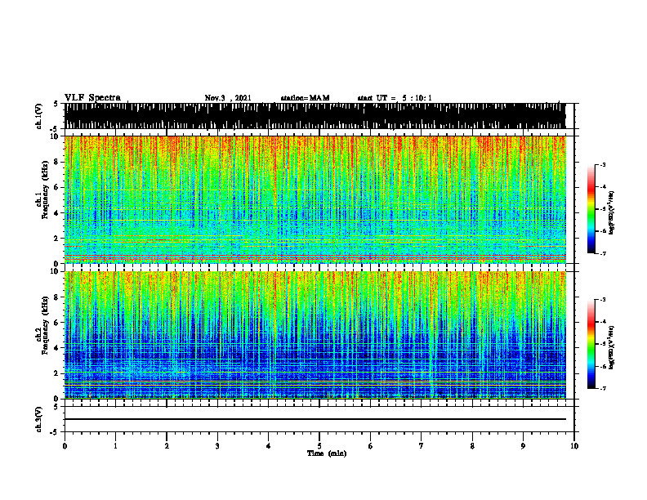
Task: Click time axis tick label "9"
Action: tap(523, 446)
